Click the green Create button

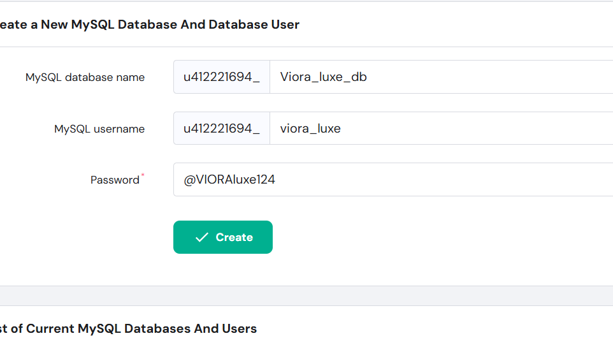222,237
